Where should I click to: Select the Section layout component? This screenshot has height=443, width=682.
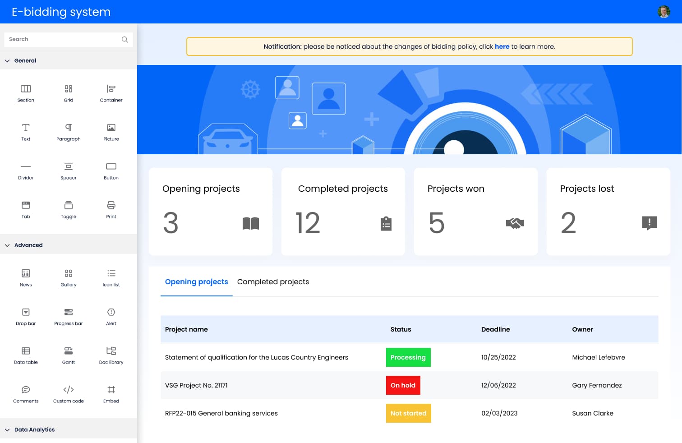click(26, 89)
